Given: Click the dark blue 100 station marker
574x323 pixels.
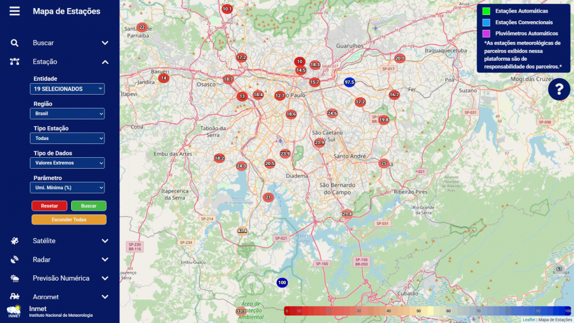Looking at the screenshot, I should click(282, 282).
